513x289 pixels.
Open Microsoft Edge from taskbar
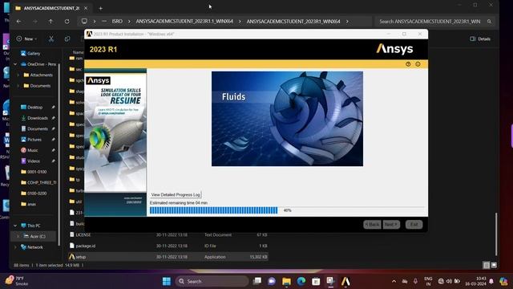pyautogui.click(x=301, y=281)
